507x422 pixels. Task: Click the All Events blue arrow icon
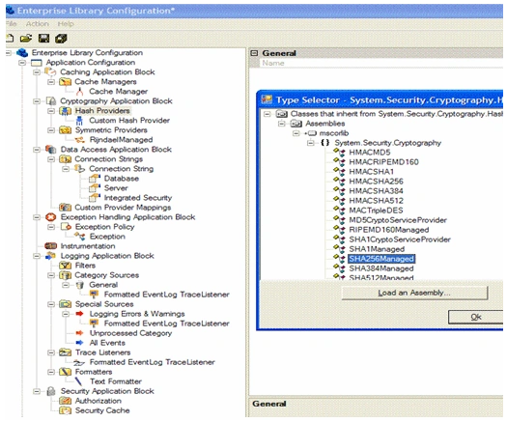(79, 343)
